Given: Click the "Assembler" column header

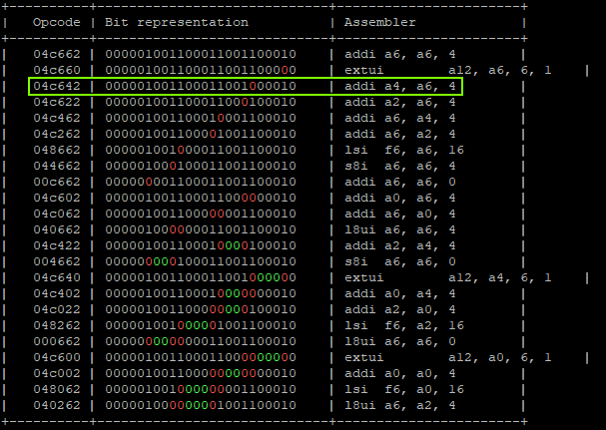Looking at the screenshot, I should 379,22.
